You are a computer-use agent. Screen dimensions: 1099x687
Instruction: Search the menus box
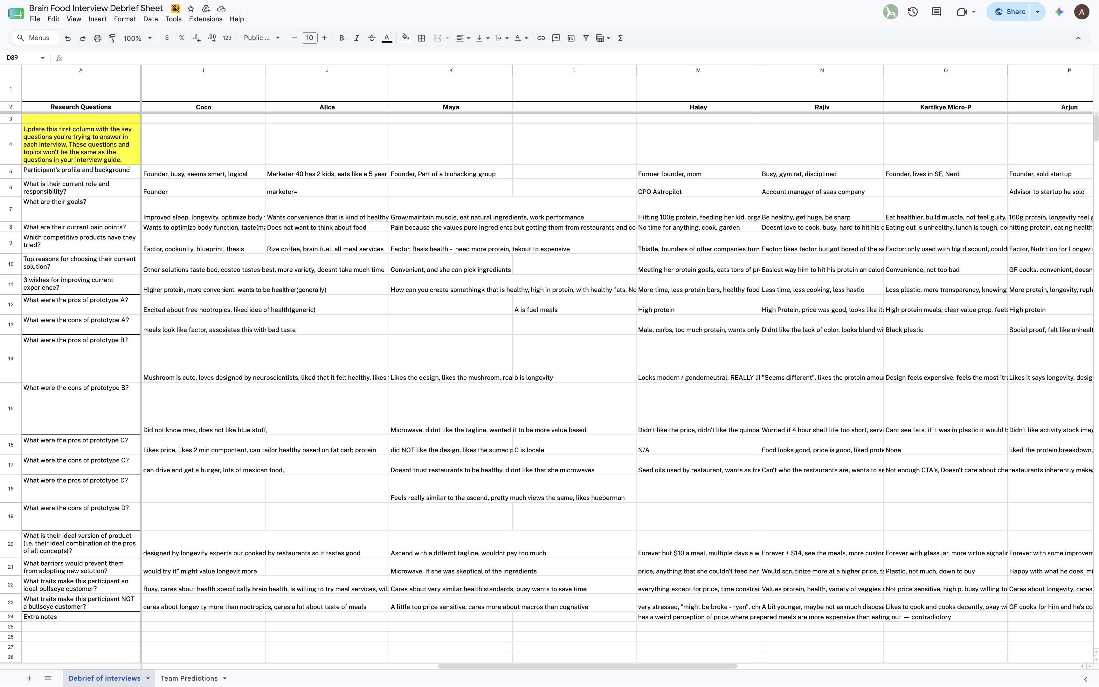click(35, 38)
